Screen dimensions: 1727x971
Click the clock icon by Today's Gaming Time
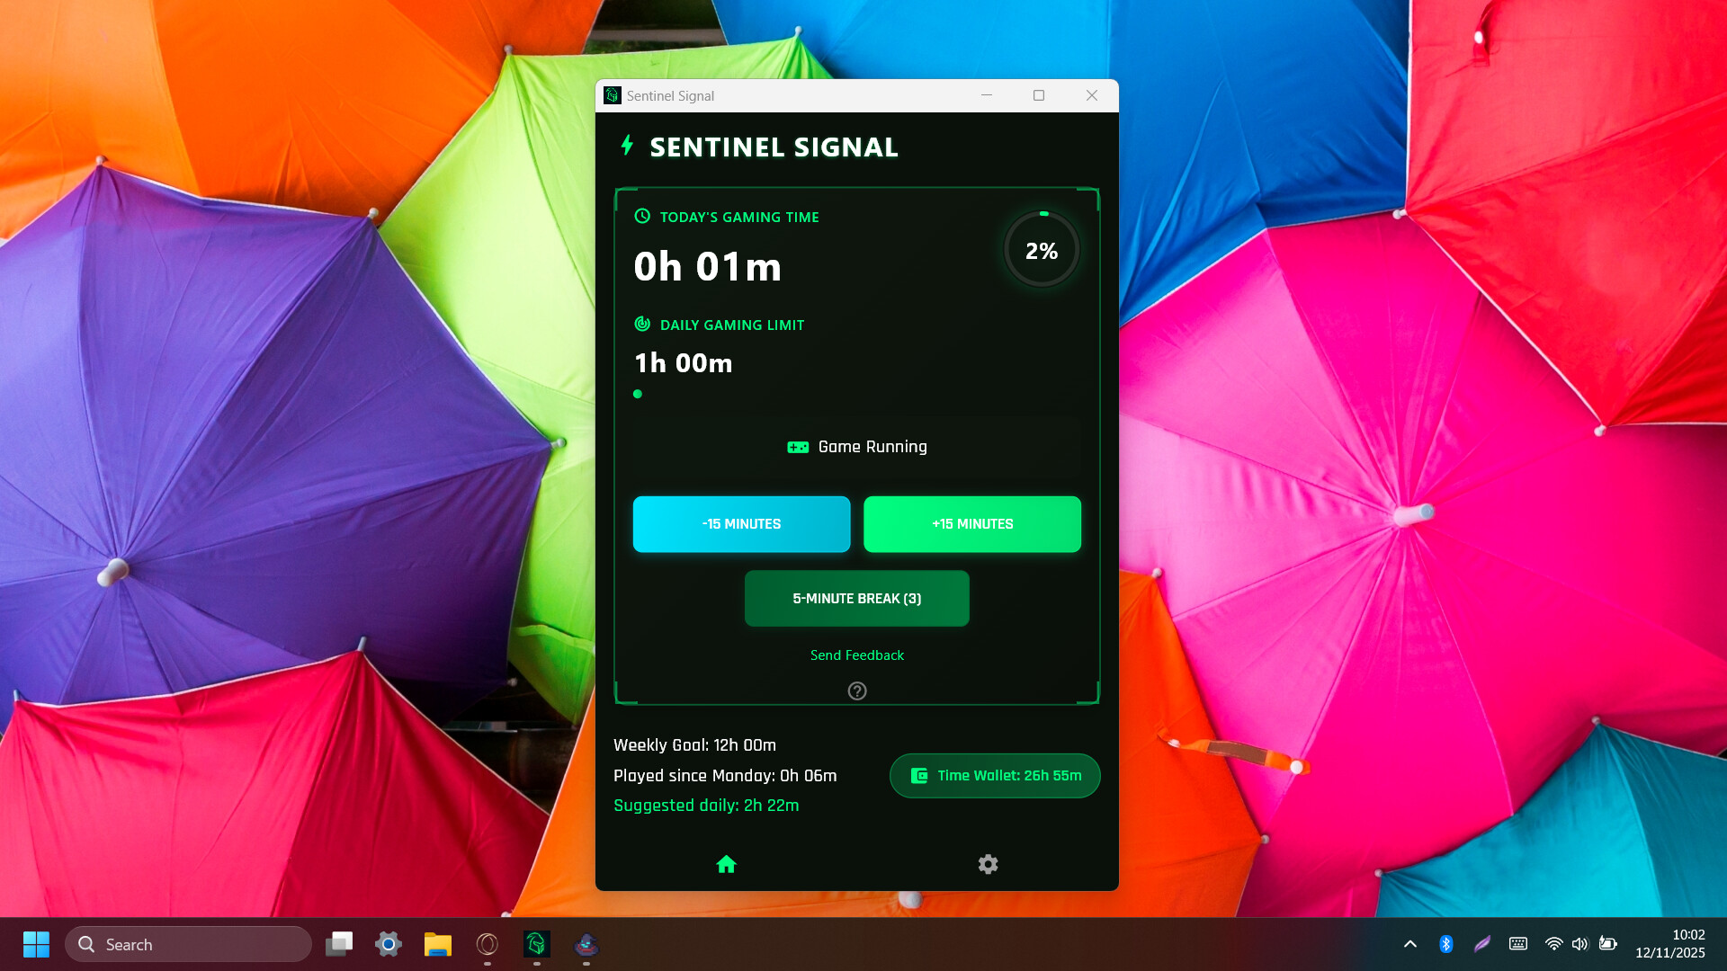click(640, 216)
